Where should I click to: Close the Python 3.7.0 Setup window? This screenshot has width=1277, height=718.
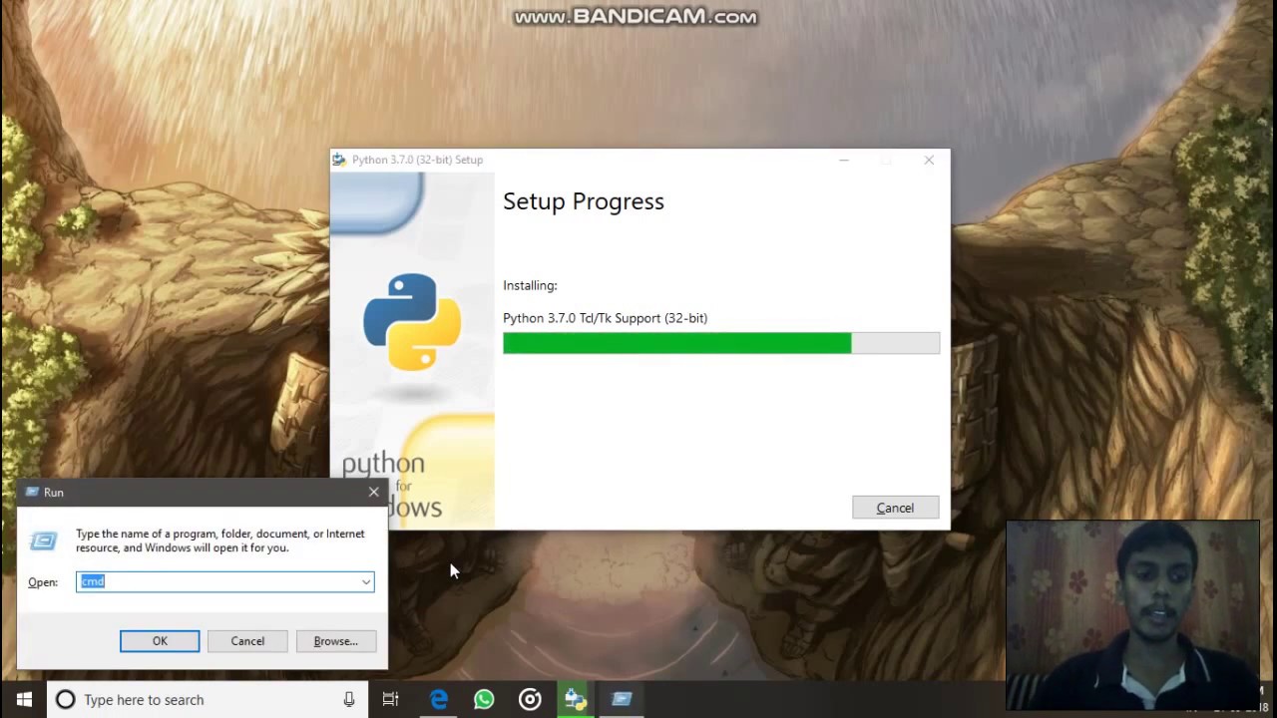point(929,160)
